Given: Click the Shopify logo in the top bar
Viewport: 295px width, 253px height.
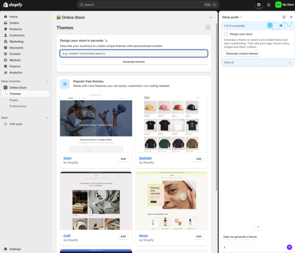Looking at the screenshot, I should coord(13,5).
